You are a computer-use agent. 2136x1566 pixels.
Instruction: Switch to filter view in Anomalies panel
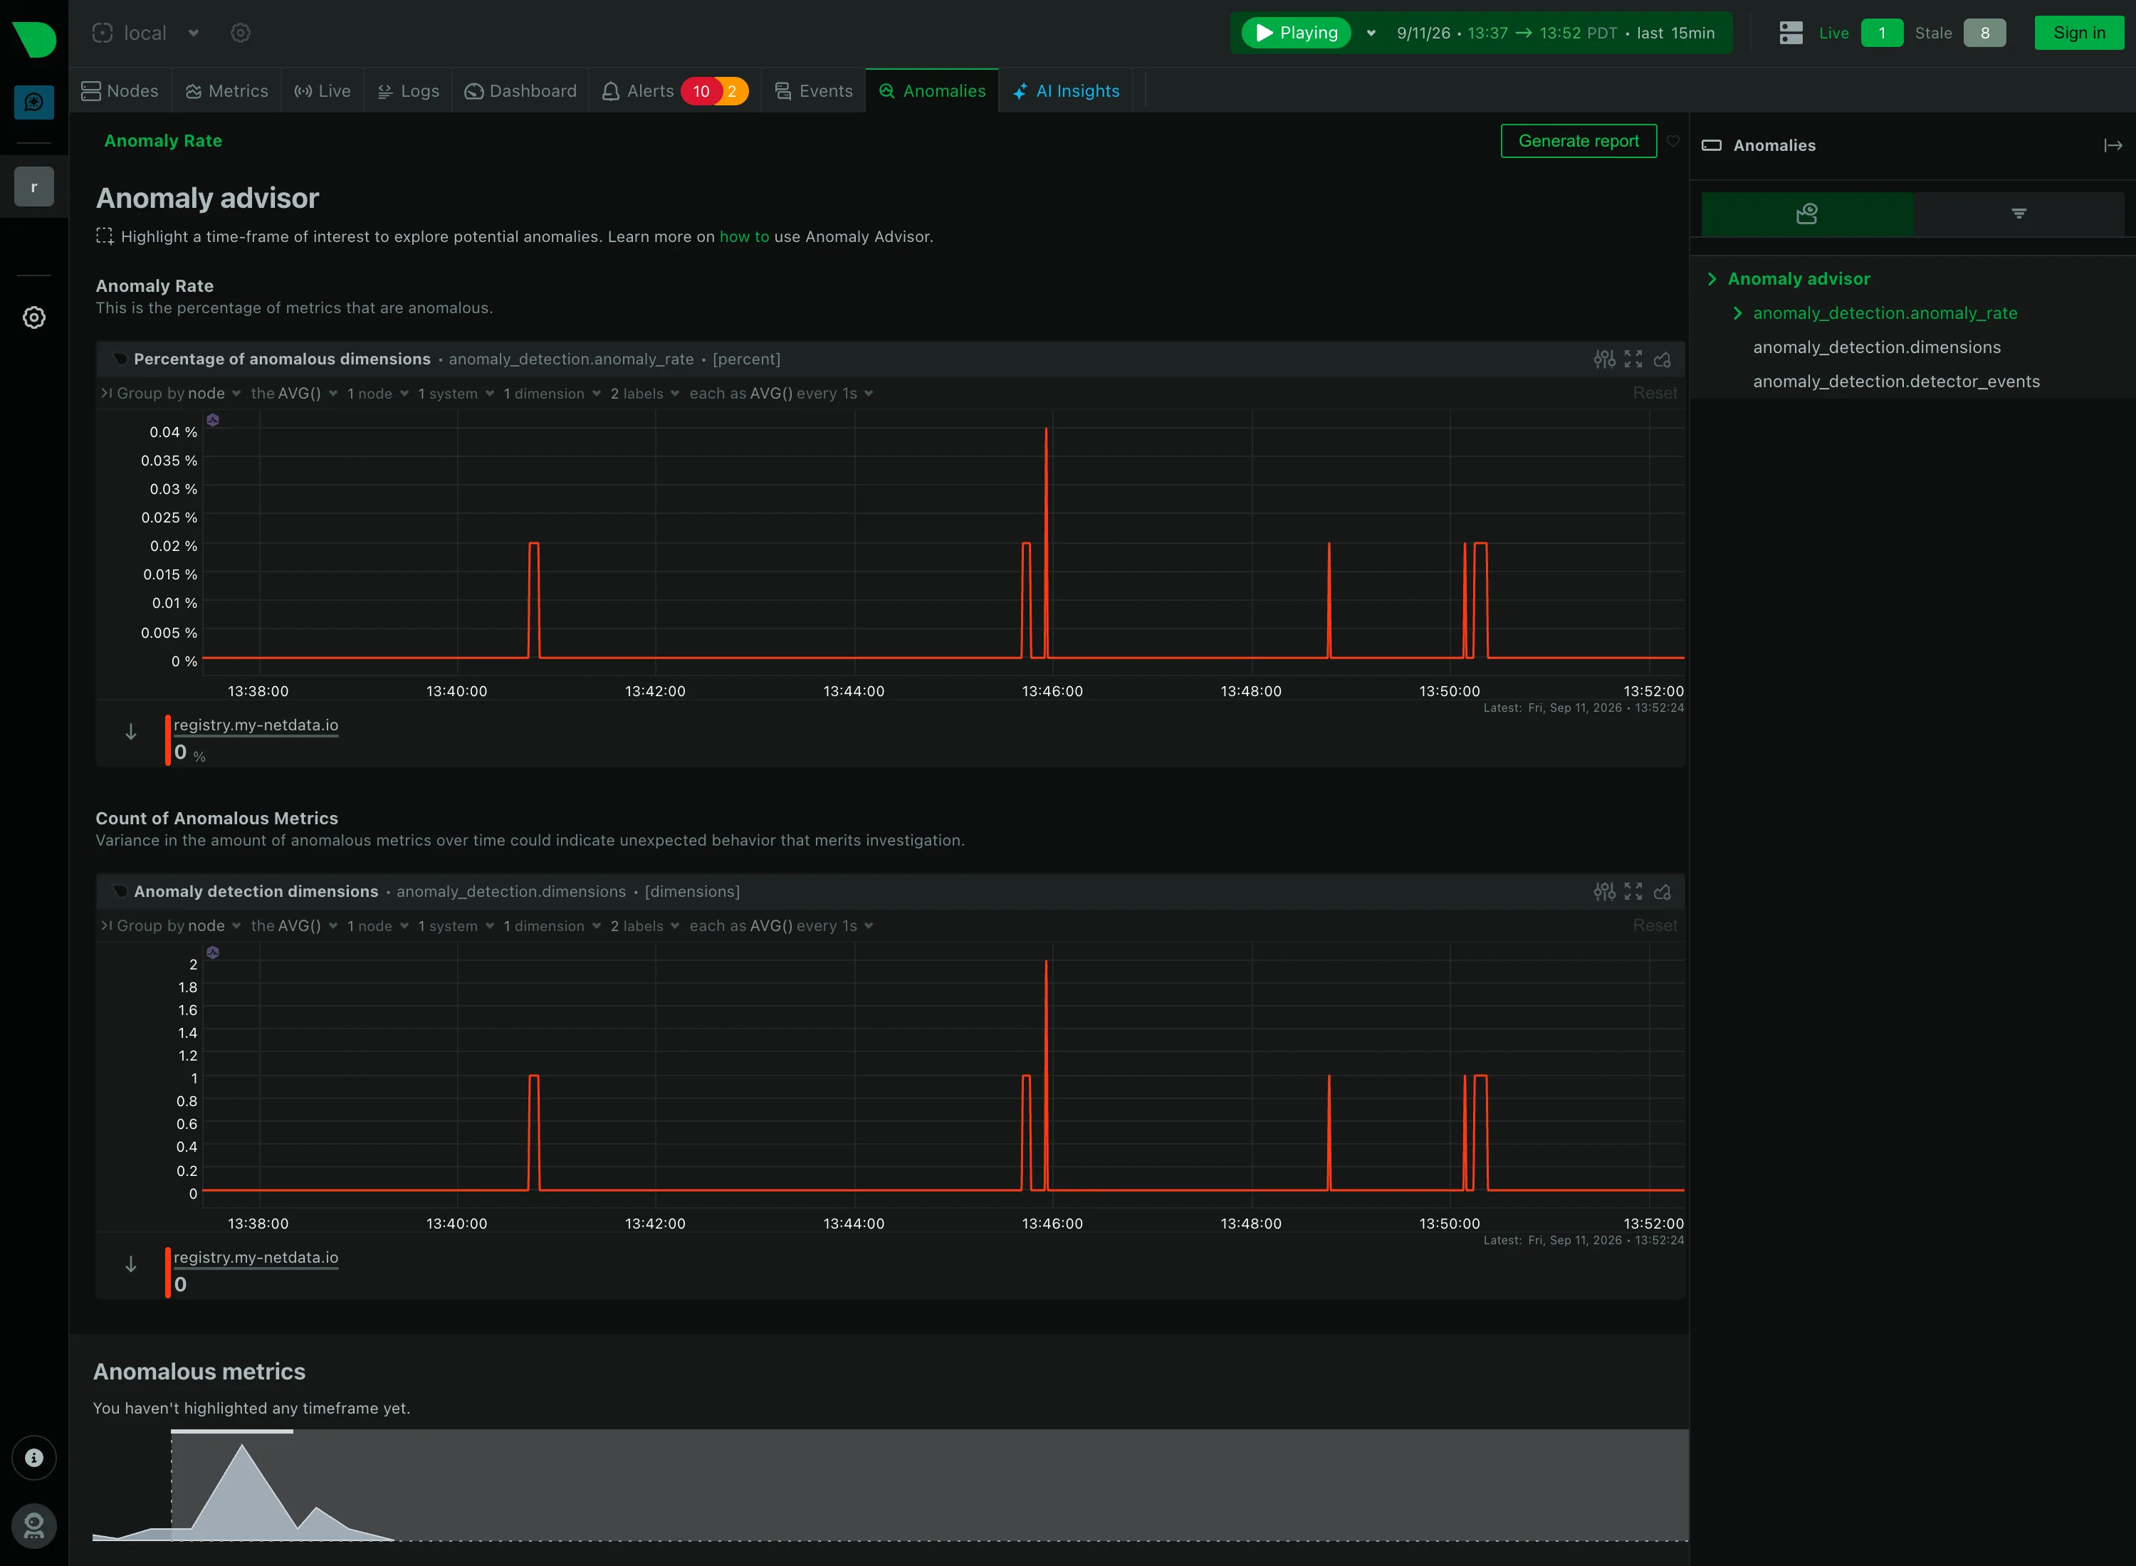coord(2019,214)
